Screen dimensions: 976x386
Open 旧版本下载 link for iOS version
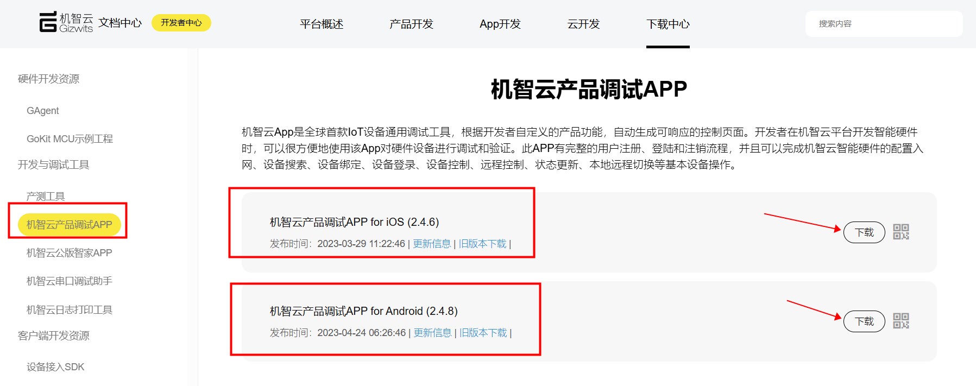click(x=482, y=244)
